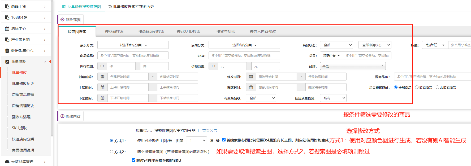
Task: Click the calendar icon for 下架时间
Action: pyautogui.click(x=102, y=98)
